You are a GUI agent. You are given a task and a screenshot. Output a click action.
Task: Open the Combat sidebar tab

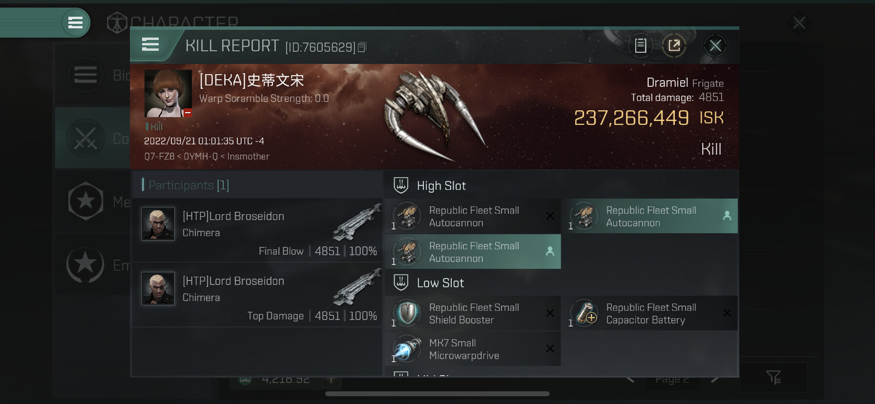tap(92, 139)
